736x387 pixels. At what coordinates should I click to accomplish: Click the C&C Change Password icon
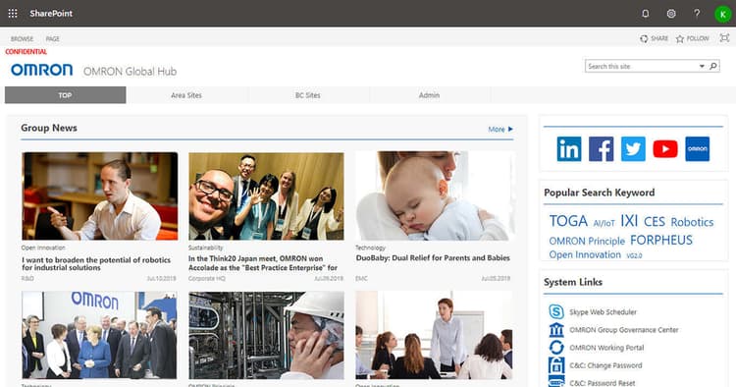(556, 365)
